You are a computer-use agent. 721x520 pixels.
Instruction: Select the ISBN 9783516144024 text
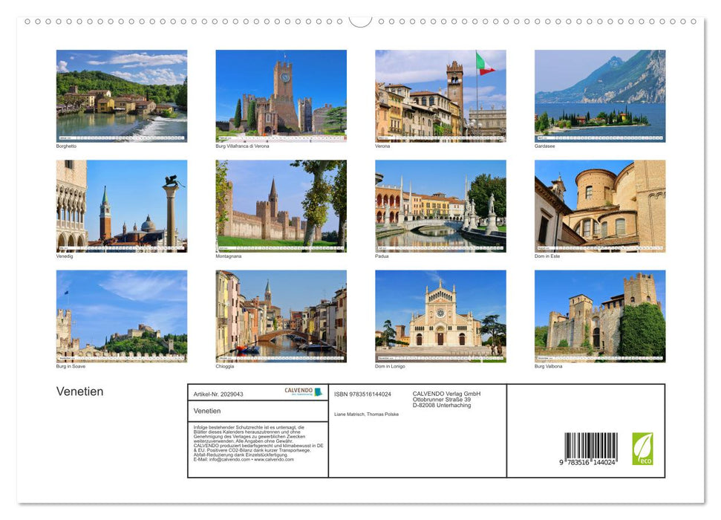pos(362,394)
